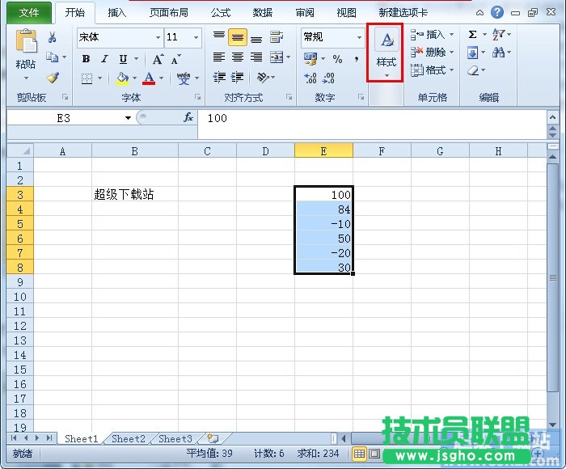Click Merge and Center icon
The width and height of the screenshot is (566, 469).
tap(277, 57)
